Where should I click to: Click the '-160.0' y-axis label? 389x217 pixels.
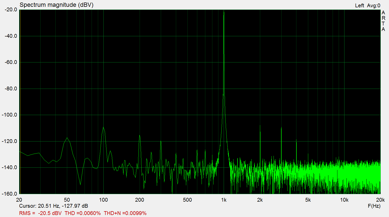(x=10, y=194)
